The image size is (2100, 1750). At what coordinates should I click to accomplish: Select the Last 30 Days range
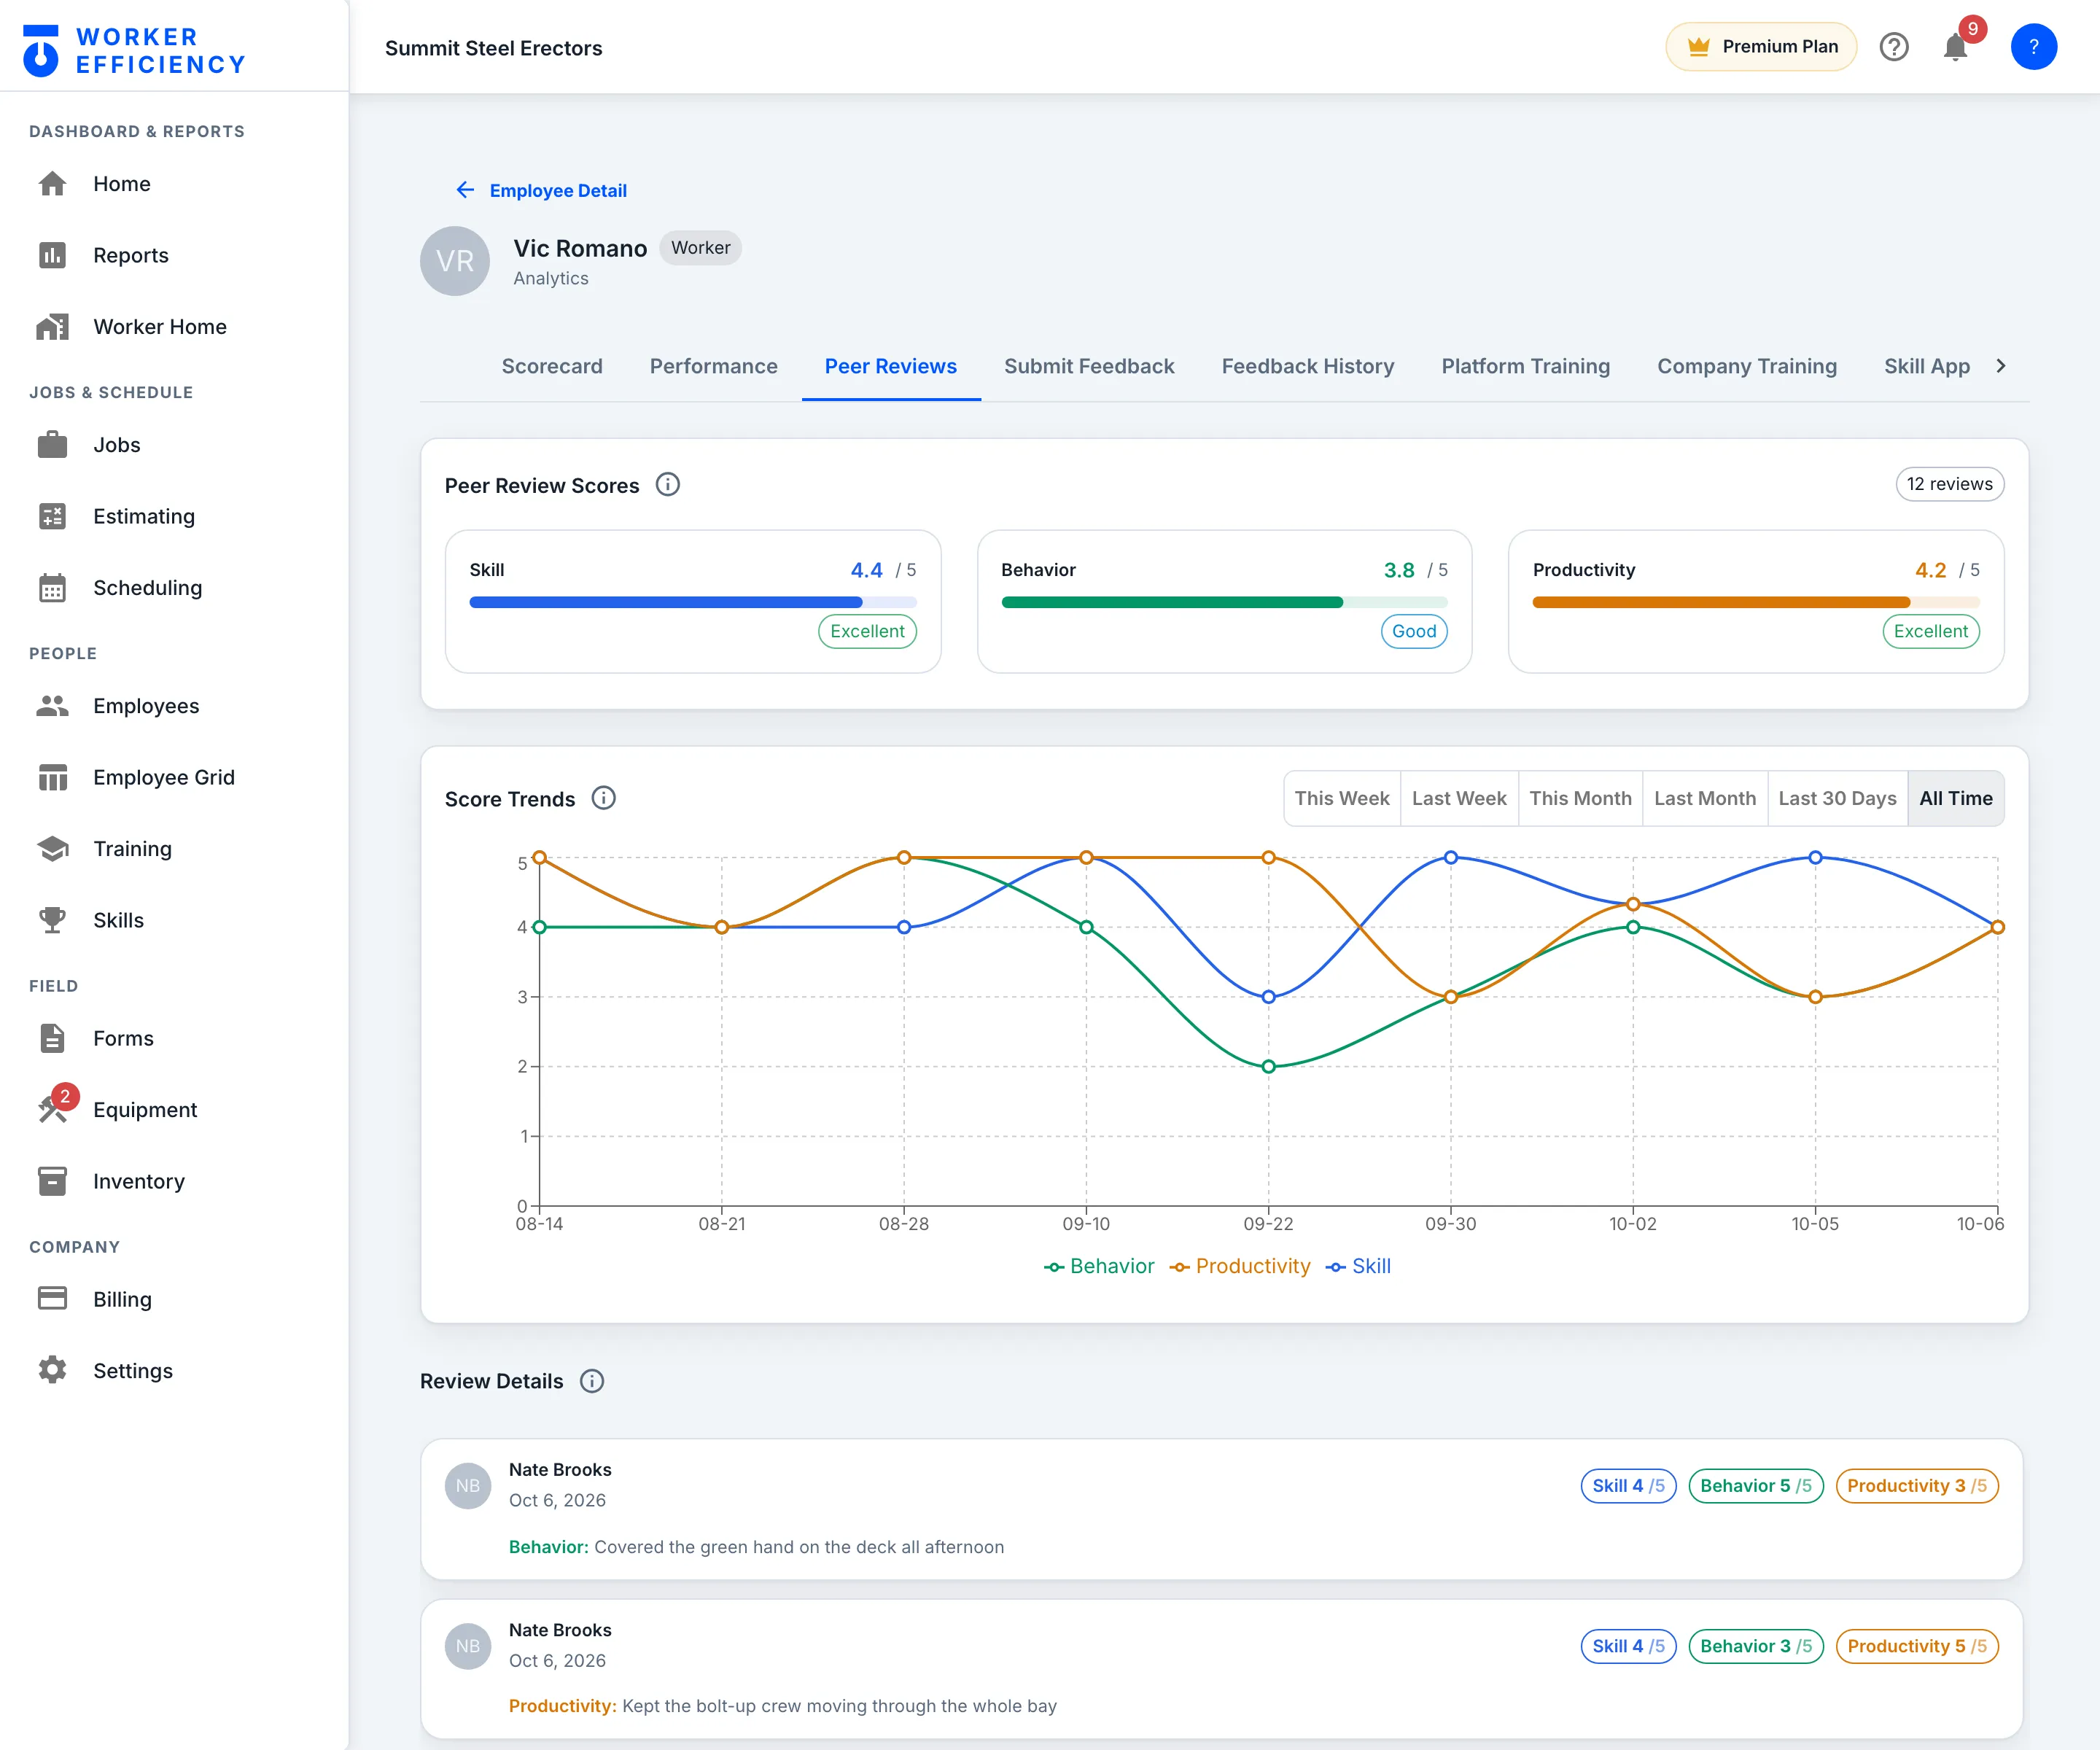point(1837,798)
